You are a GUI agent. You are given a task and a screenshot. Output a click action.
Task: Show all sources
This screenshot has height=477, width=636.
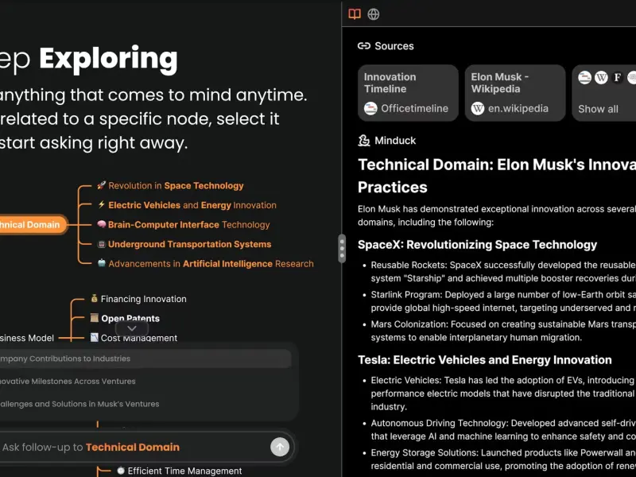point(599,109)
